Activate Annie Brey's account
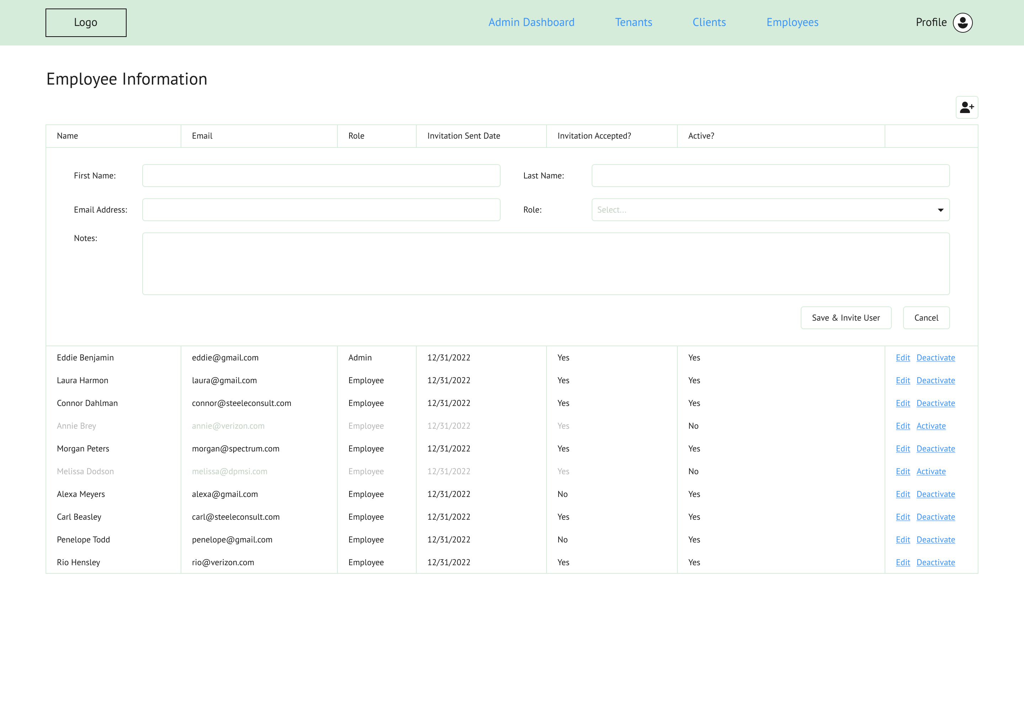Screen dimensions: 1024x728 pos(931,426)
